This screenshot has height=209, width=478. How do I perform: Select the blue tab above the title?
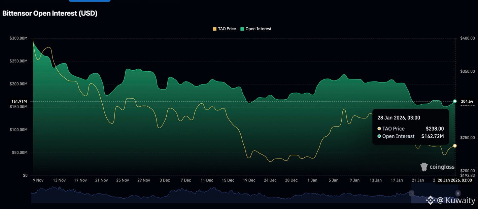point(90,1)
